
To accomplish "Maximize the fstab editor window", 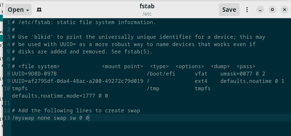I will point(272,10).
